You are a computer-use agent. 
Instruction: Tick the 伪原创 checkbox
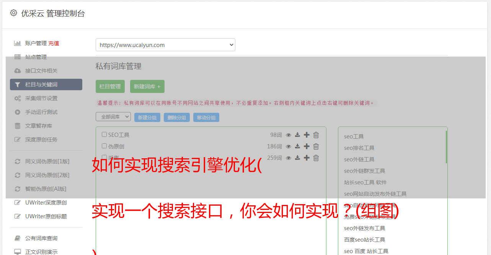click(104, 146)
